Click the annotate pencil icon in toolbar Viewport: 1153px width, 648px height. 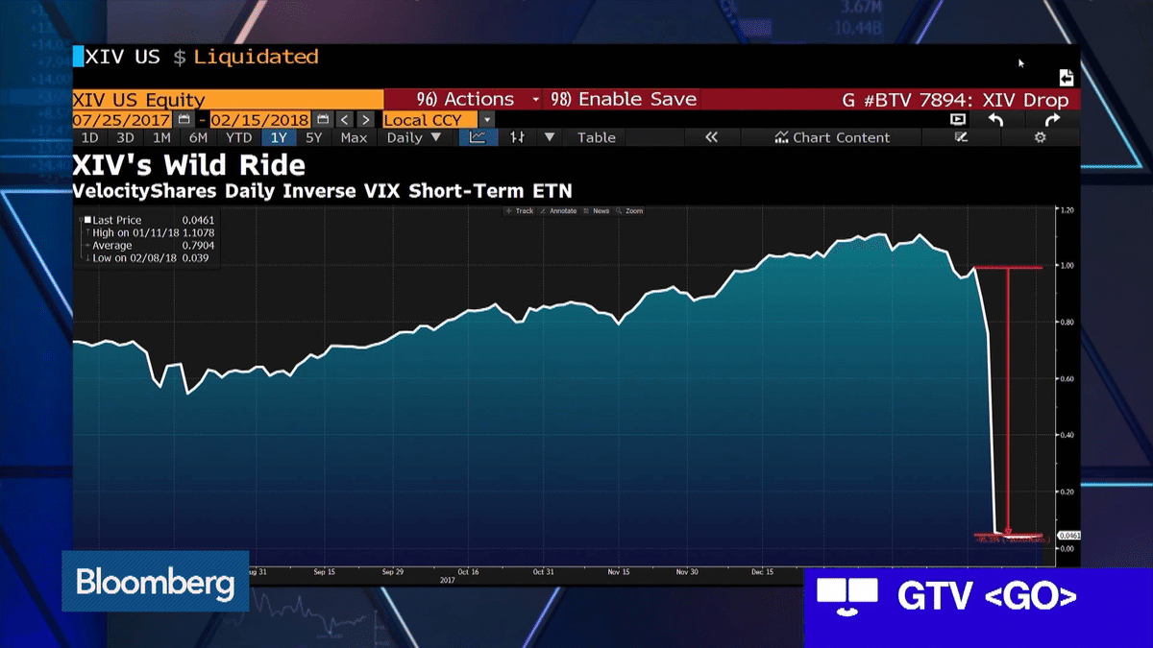click(x=961, y=137)
